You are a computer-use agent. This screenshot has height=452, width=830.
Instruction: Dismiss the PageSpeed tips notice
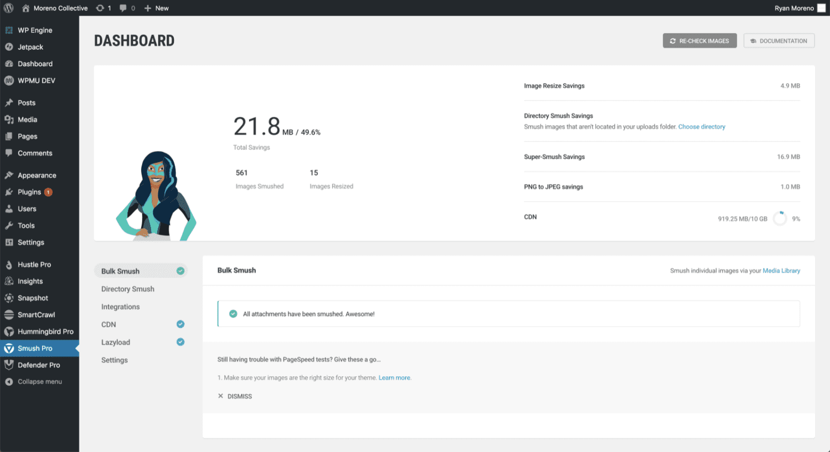tap(235, 396)
